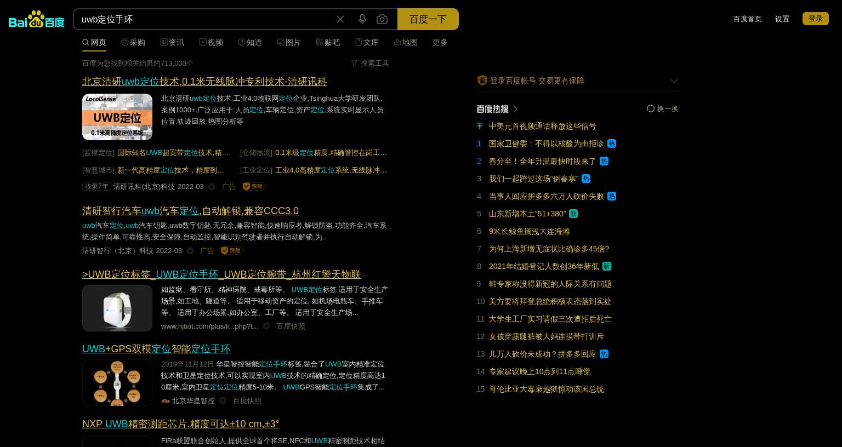The height and width of the screenshot is (447, 842).
Task: Open result UWB定位标签_UWB定位手环 title
Action: (221, 274)
